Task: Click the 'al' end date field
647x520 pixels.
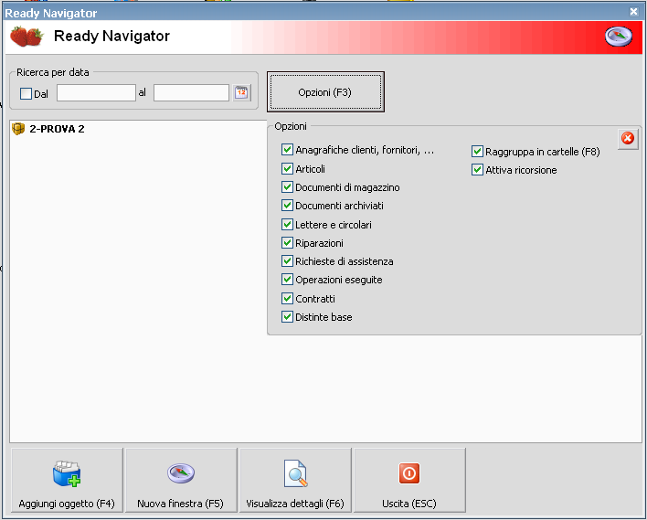Action: tap(191, 93)
